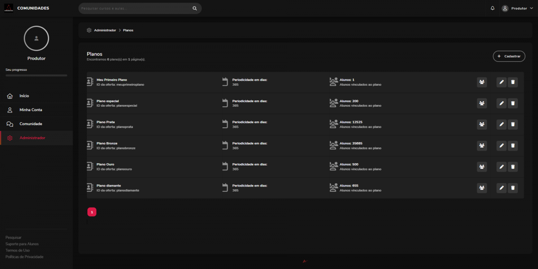This screenshot has height=269, width=538.
Task: Edit the Plano especial pencil icon
Action: pos(501,103)
